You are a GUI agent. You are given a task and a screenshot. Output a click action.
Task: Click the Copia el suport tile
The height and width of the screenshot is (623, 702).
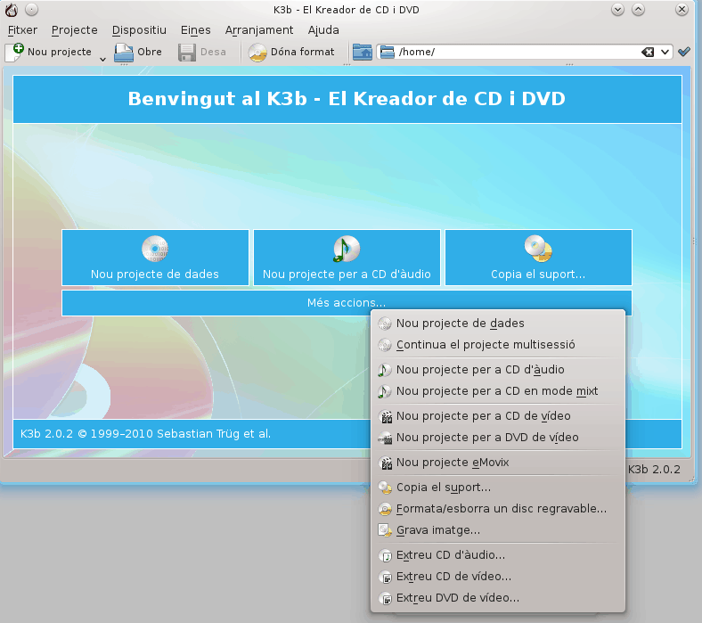(538, 258)
